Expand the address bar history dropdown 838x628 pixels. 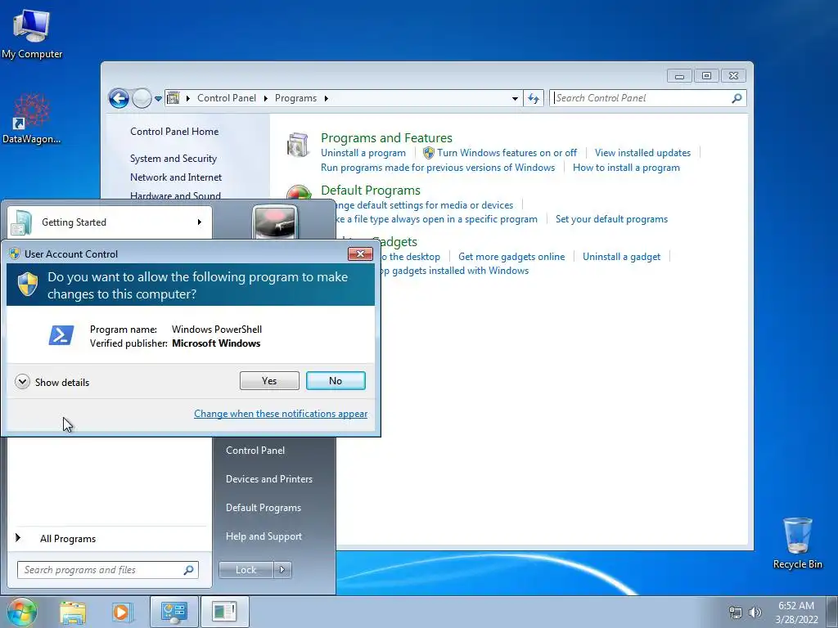pyautogui.click(x=515, y=99)
